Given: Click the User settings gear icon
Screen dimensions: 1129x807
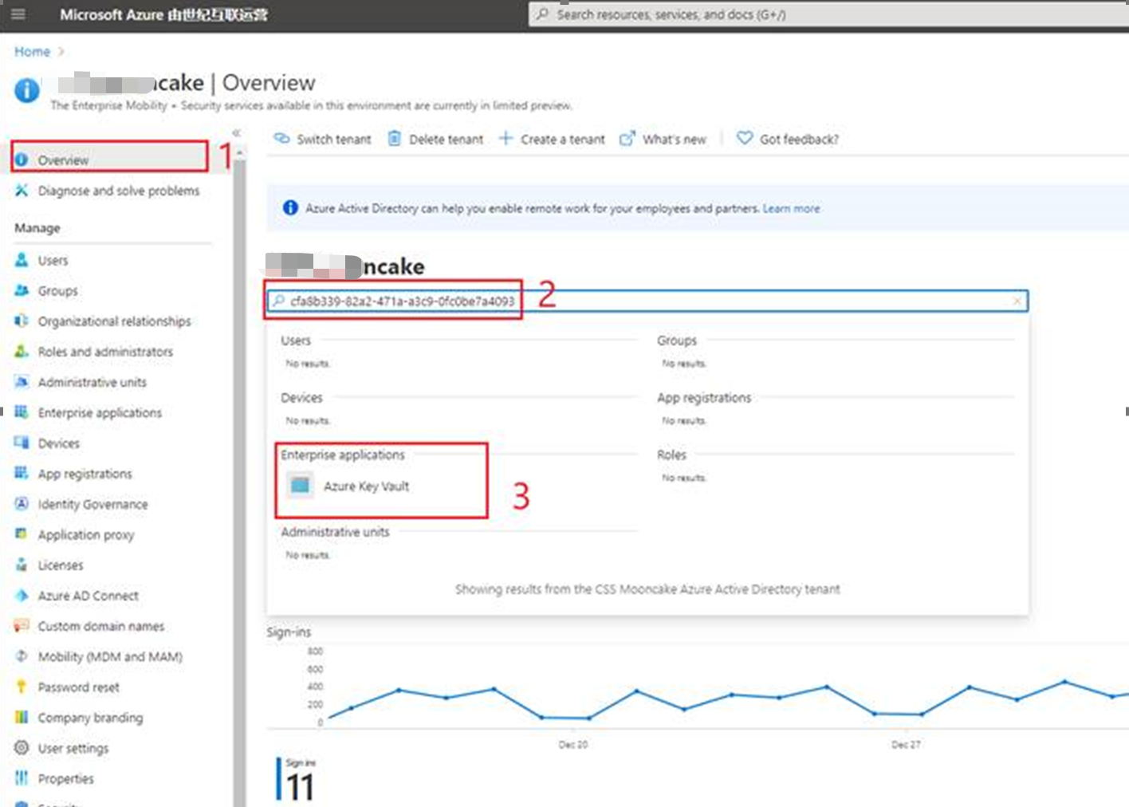Looking at the screenshot, I should pos(22,747).
